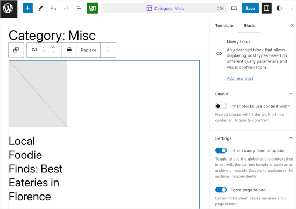Select the parent block button
This screenshot has height=209, width=296.
(x=16, y=50)
